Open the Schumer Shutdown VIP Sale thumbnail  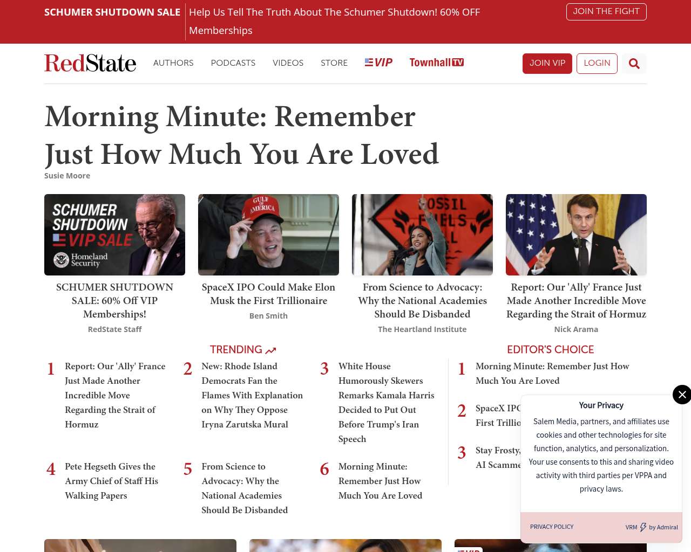(114, 234)
